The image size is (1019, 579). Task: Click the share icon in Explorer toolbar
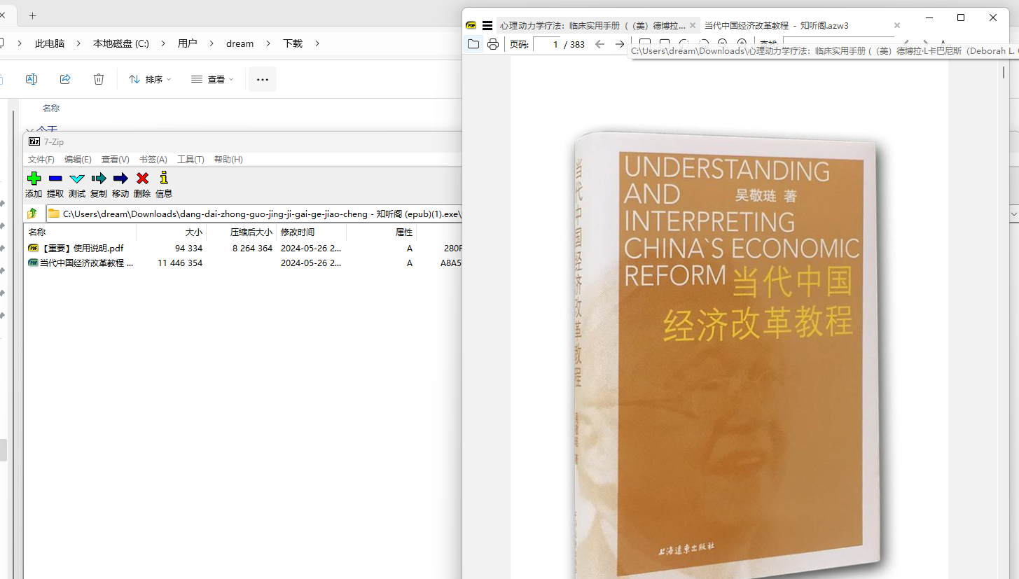click(65, 79)
